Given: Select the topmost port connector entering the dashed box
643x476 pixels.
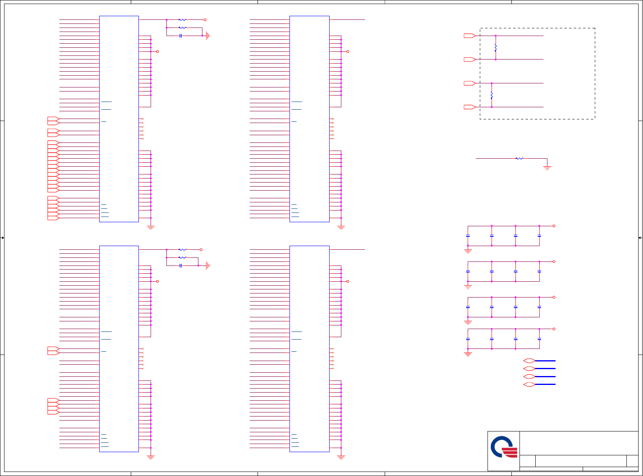Looking at the screenshot, I should click(470, 36).
